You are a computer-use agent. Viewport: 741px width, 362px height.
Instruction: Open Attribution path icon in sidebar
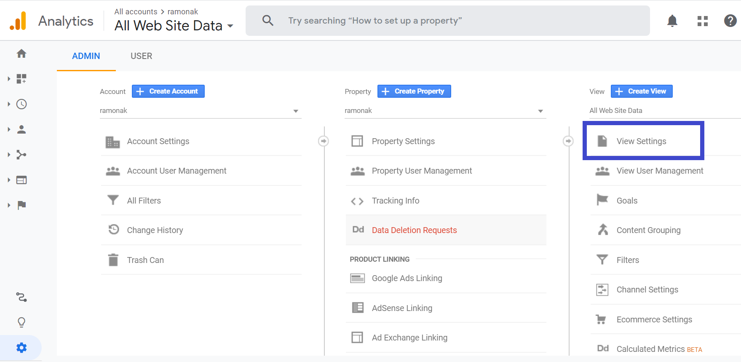coord(21,297)
